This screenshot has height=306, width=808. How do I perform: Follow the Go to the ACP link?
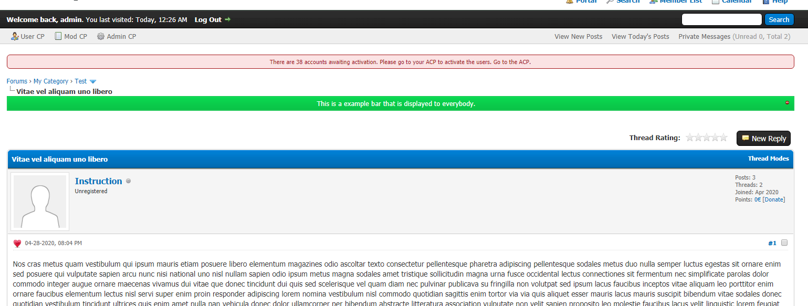[x=512, y=62]
